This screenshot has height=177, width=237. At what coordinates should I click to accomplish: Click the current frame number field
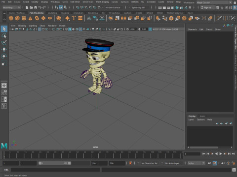[x=192, y=154]
